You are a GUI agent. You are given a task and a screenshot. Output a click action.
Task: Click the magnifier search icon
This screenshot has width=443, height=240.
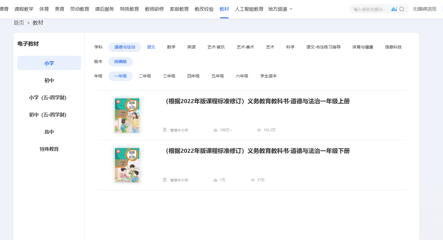tap(402, 9)
